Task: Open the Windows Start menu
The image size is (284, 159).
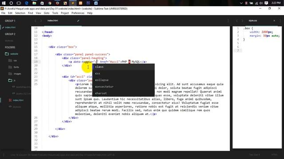Action: tap(4, 3)
